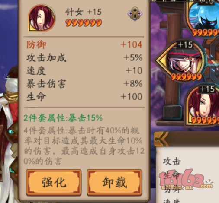Click the 暴击伤害 +8% stat row
219x203 pixels.
coord(84,83)
